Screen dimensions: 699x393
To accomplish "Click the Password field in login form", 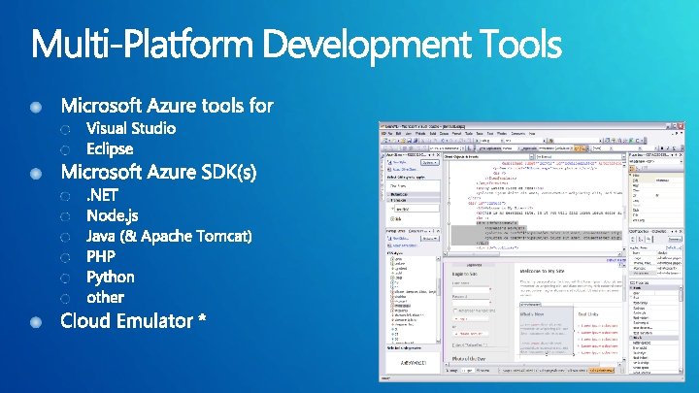I will (x=471, y=303).
